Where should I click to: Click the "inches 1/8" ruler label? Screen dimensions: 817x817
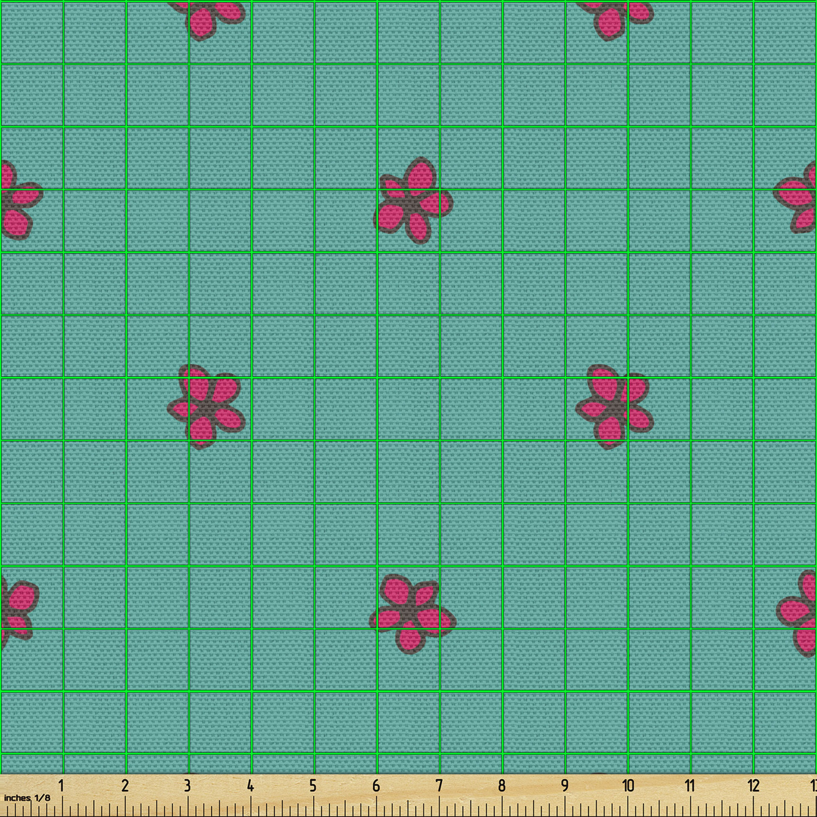(x=27, y=798)
